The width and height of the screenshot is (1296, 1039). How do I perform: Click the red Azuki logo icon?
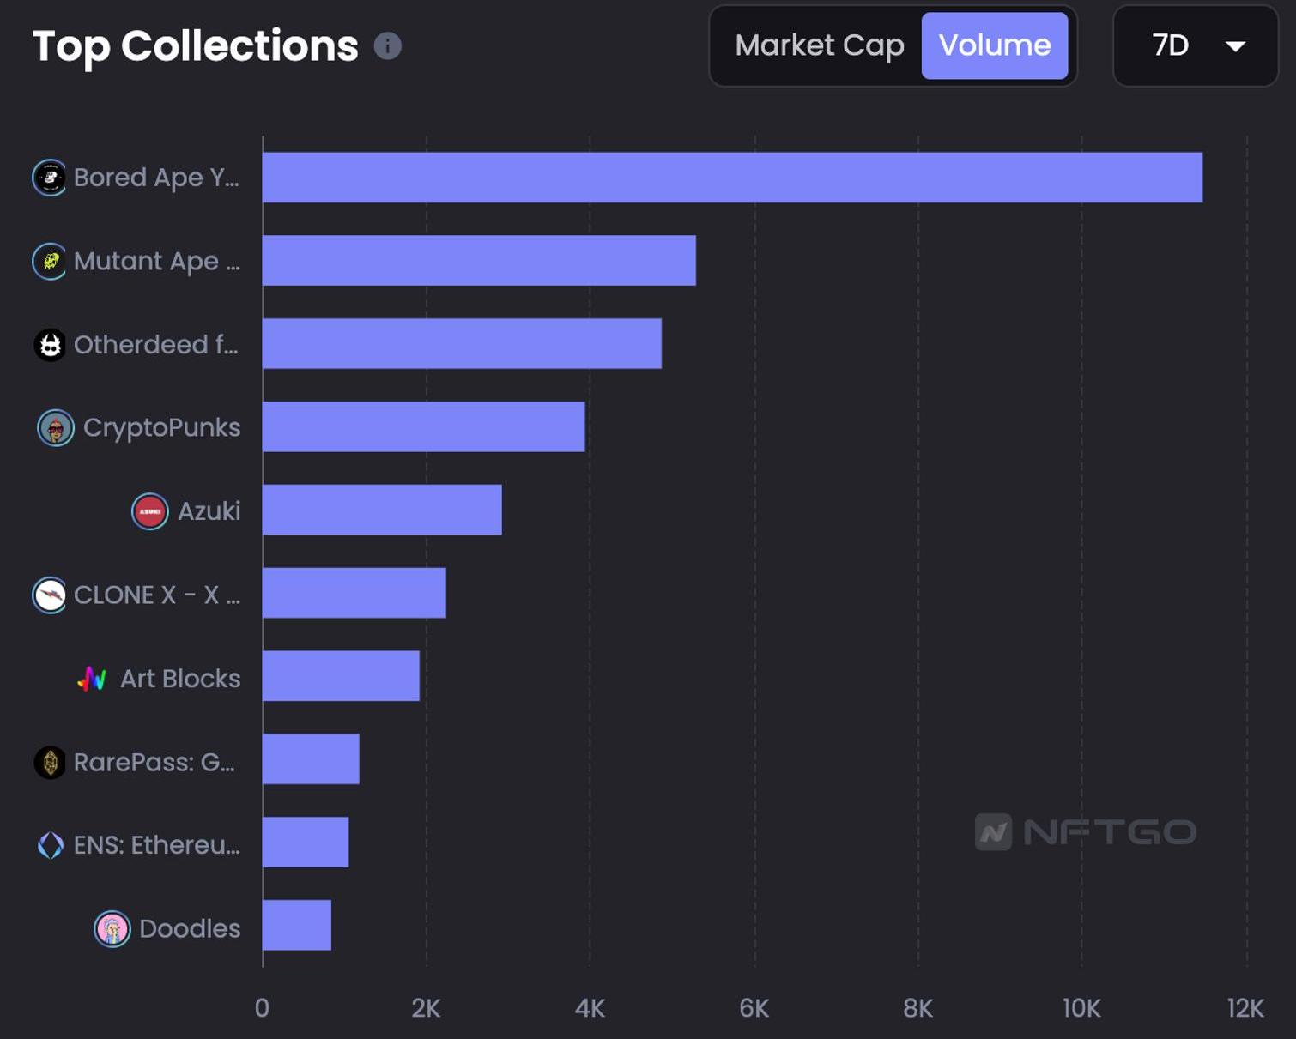click(x=149, y=511)
